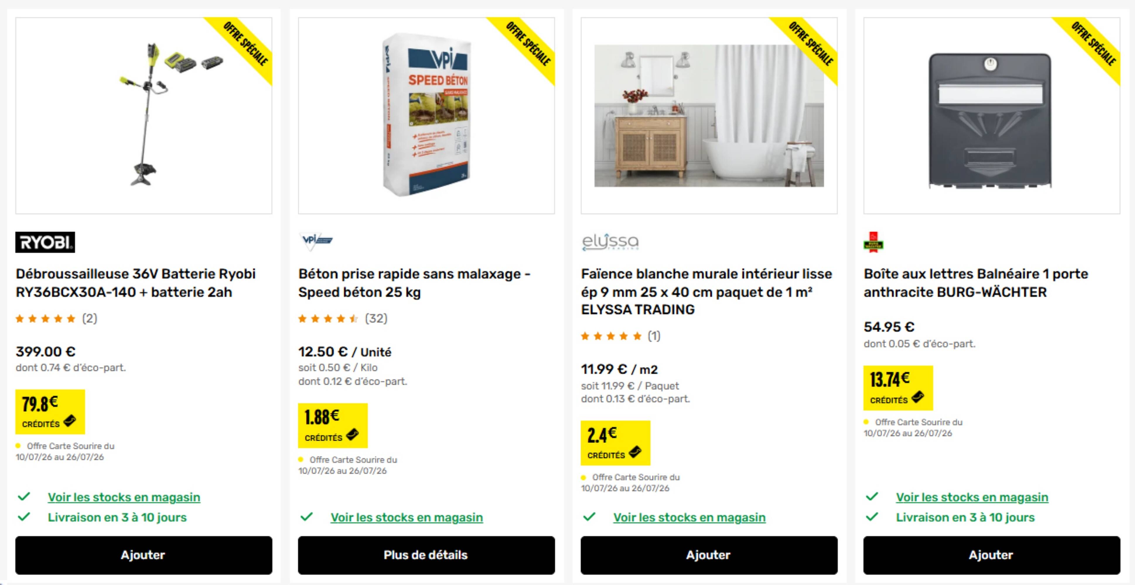This screenshot has height=585, width=1135.
Task: Click the 1.88€ crédités badge
Action: pos(333,425)
